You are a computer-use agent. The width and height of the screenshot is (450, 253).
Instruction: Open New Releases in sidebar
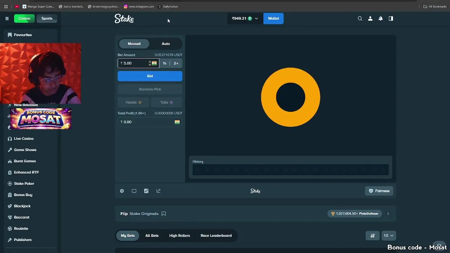[x=26, y=105]
